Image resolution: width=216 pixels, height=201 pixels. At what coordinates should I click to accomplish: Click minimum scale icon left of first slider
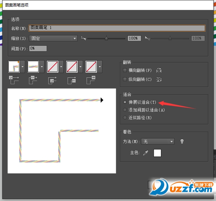coord(84,38)
